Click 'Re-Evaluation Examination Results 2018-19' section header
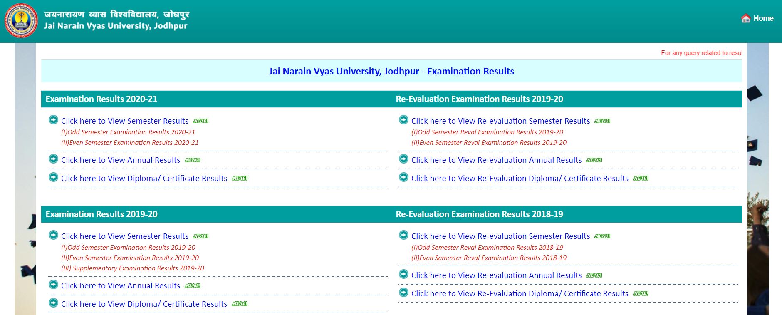The height and width of the screenshot is (315, 782). coord(479,214)
